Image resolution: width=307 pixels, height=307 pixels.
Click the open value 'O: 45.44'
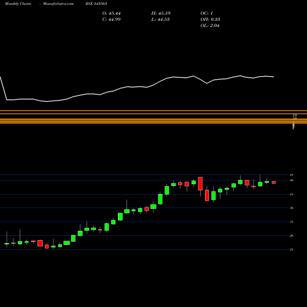[x=111, y=14]
